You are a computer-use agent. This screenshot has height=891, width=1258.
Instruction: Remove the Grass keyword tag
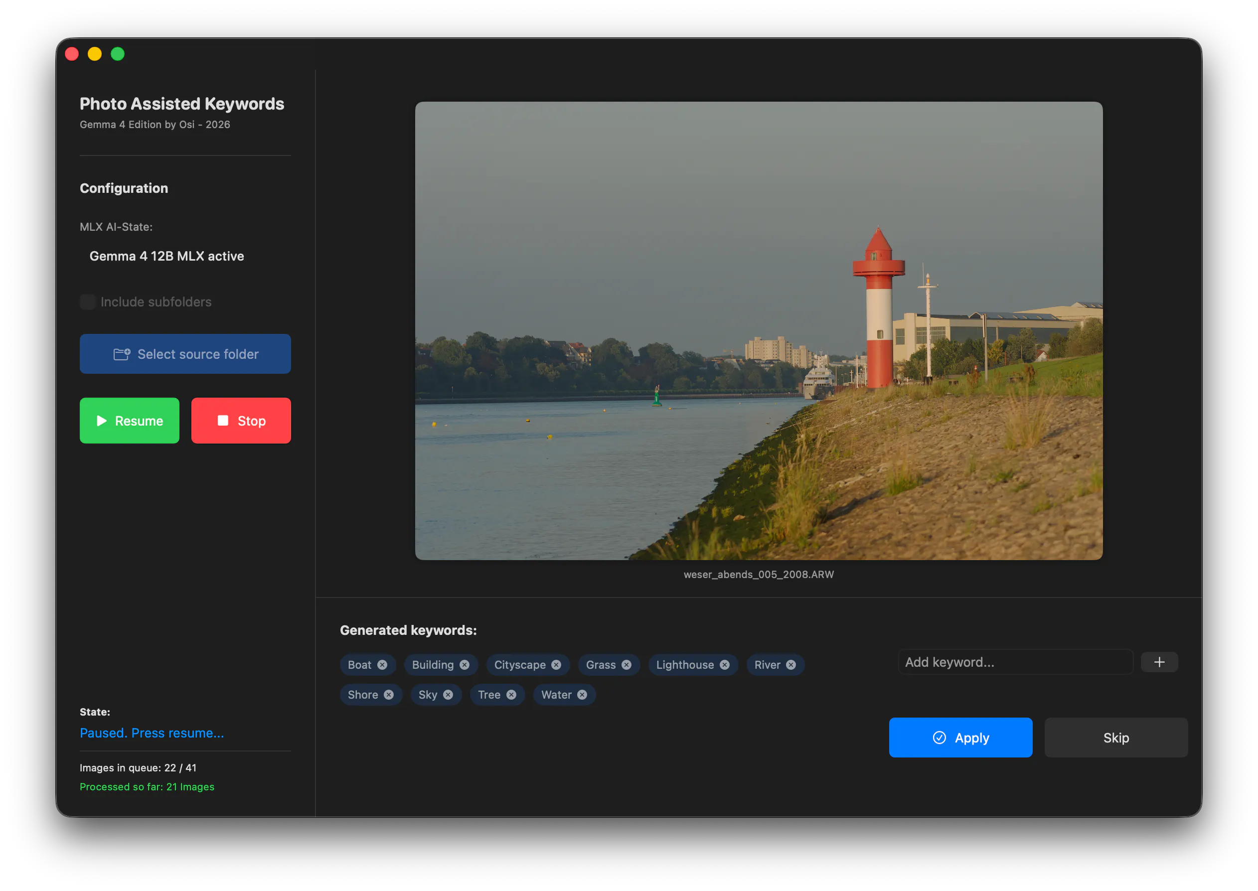(x=627, y=664)
